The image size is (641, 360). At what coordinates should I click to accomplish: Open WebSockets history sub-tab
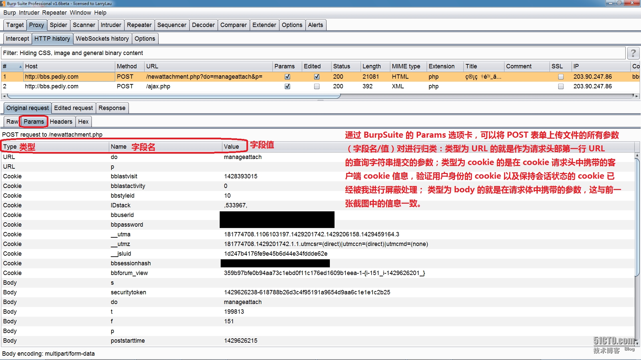click(x=102, y=39)
